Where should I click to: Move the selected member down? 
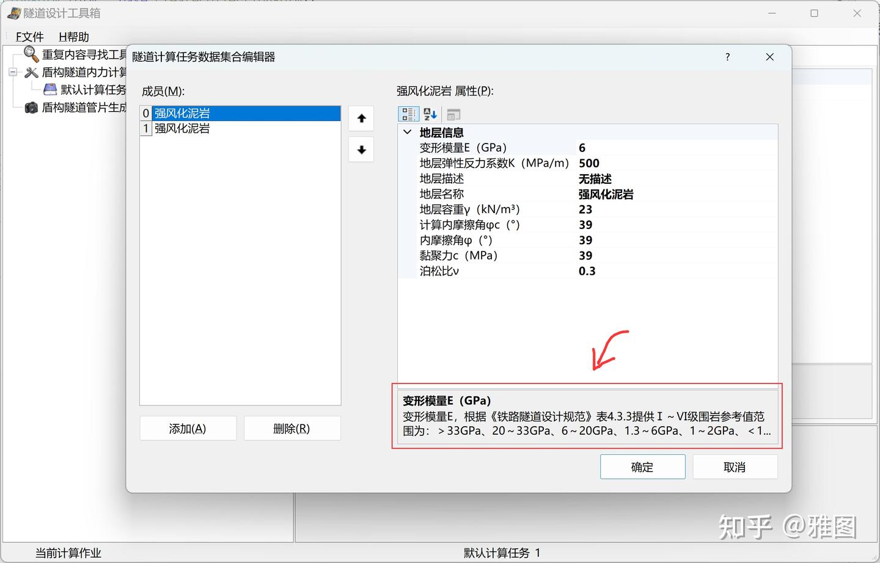[x=361, y=150]
